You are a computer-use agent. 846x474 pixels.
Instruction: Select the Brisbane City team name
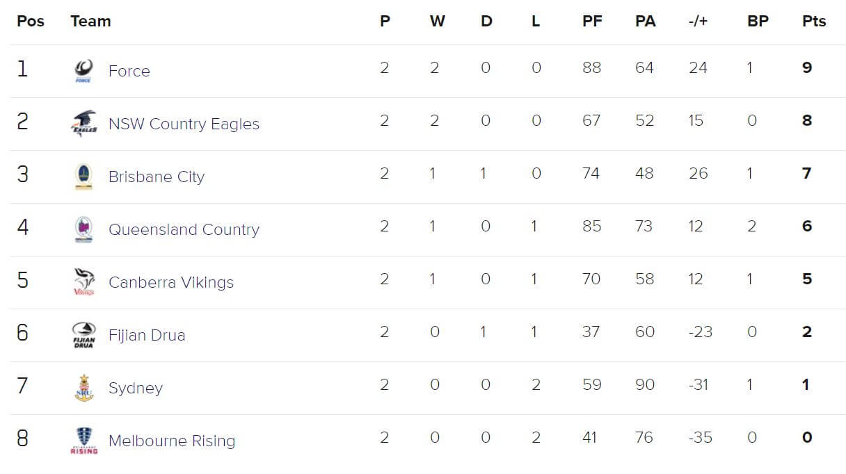coord(157,177)
